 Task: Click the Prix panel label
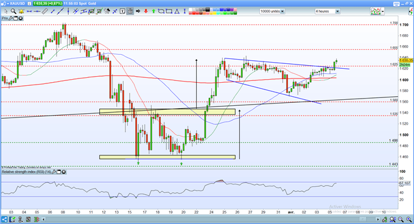(5, 18)
